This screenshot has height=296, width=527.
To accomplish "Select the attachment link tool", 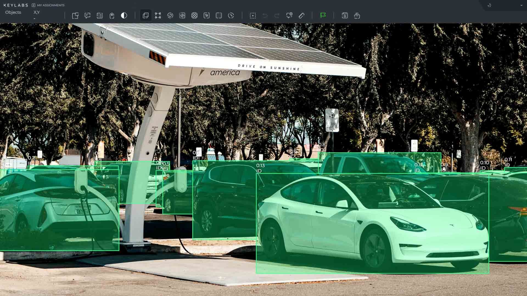I will click(x=111, y=16).
